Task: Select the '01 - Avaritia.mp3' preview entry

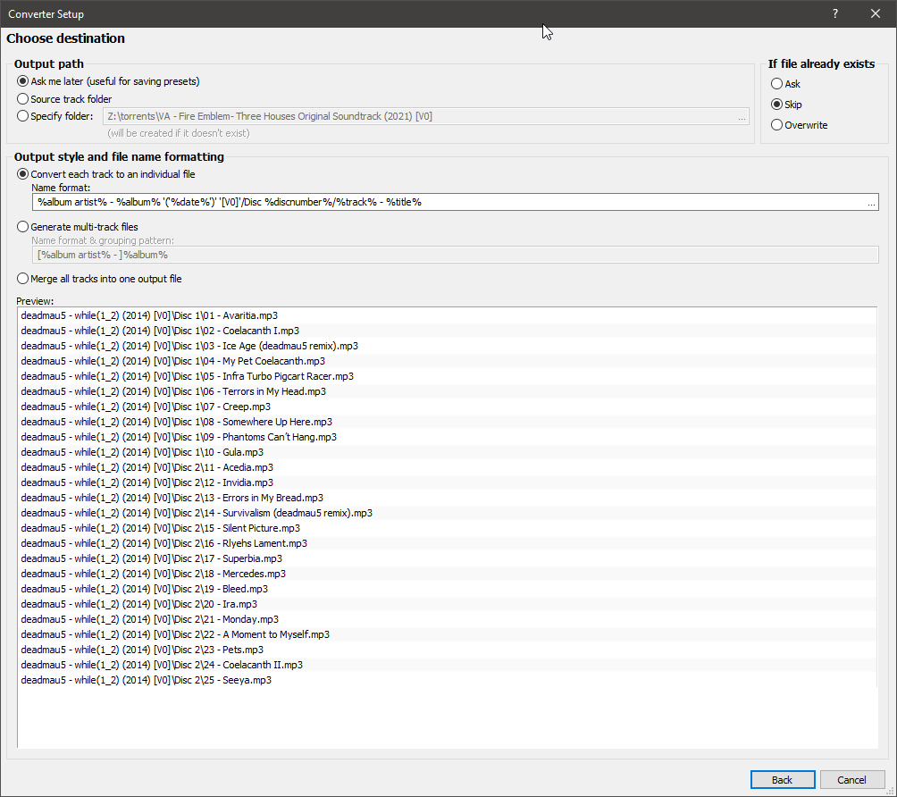Action: tap(148, 315)
